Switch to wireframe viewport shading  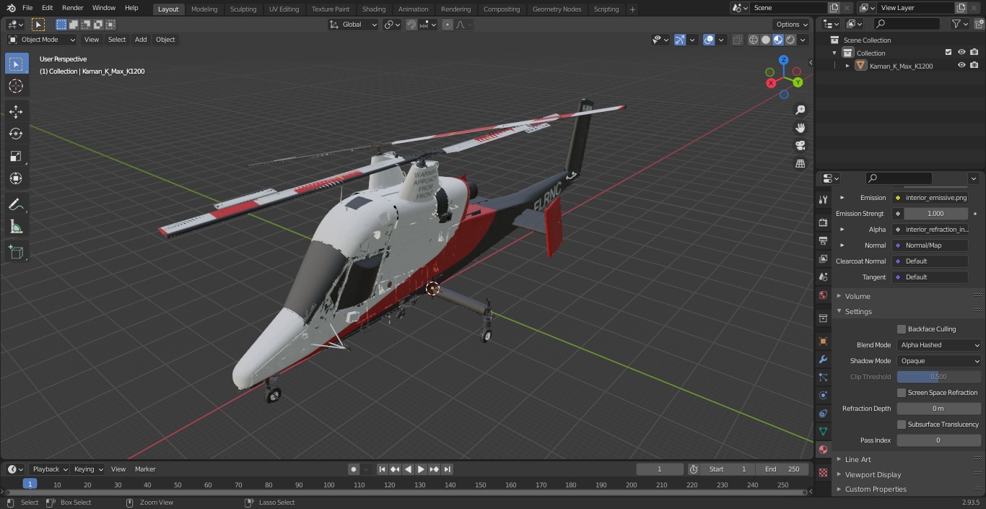pos(754,40)
